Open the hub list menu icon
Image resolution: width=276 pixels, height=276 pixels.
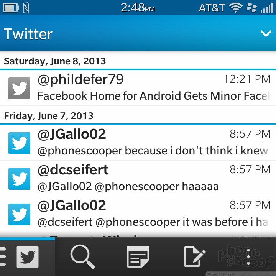[3, 256]
